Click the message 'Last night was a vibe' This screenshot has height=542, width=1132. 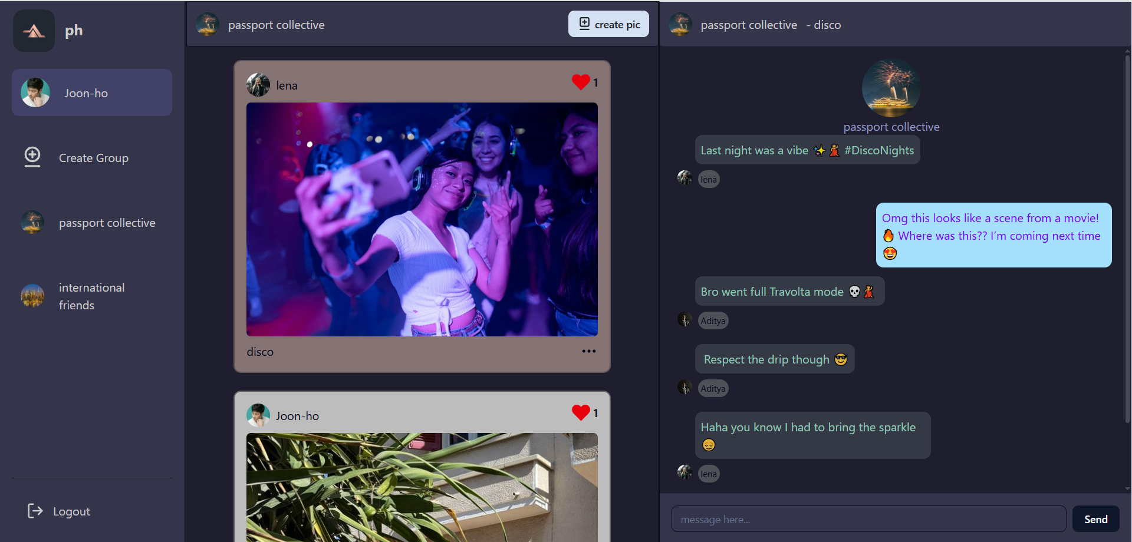pos(807,150)
